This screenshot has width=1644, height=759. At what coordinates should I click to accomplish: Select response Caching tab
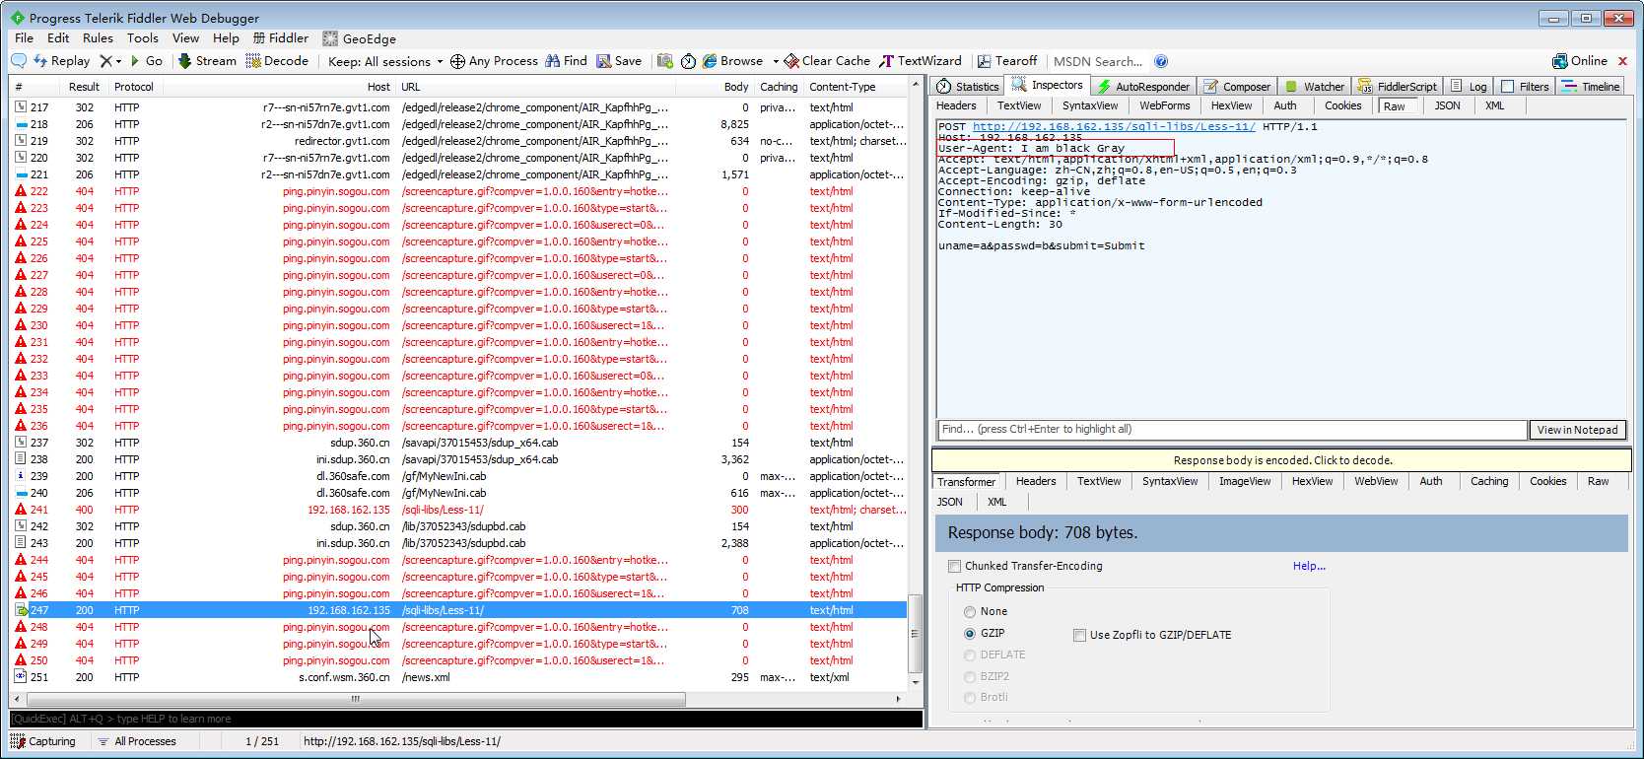[1489, 482]
